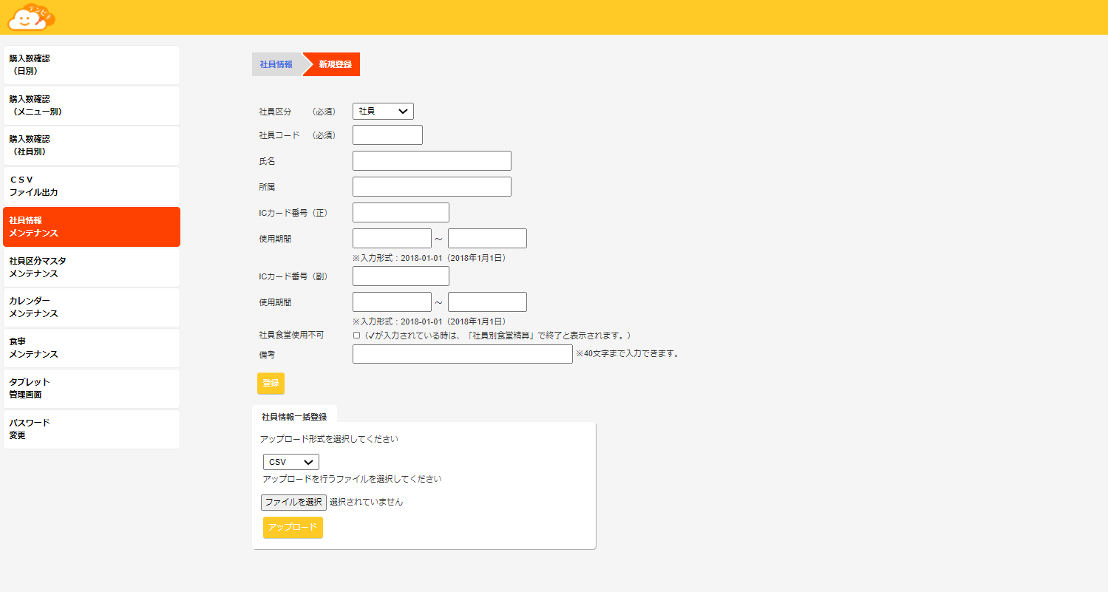Focus the 社員コード input field
1108x592 pixels.
point(387,135)
